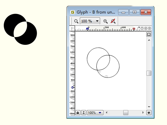Click the '-300' label on vertical ruler
The width and height of the screenshot is (167, 125).
pos(72,103)
